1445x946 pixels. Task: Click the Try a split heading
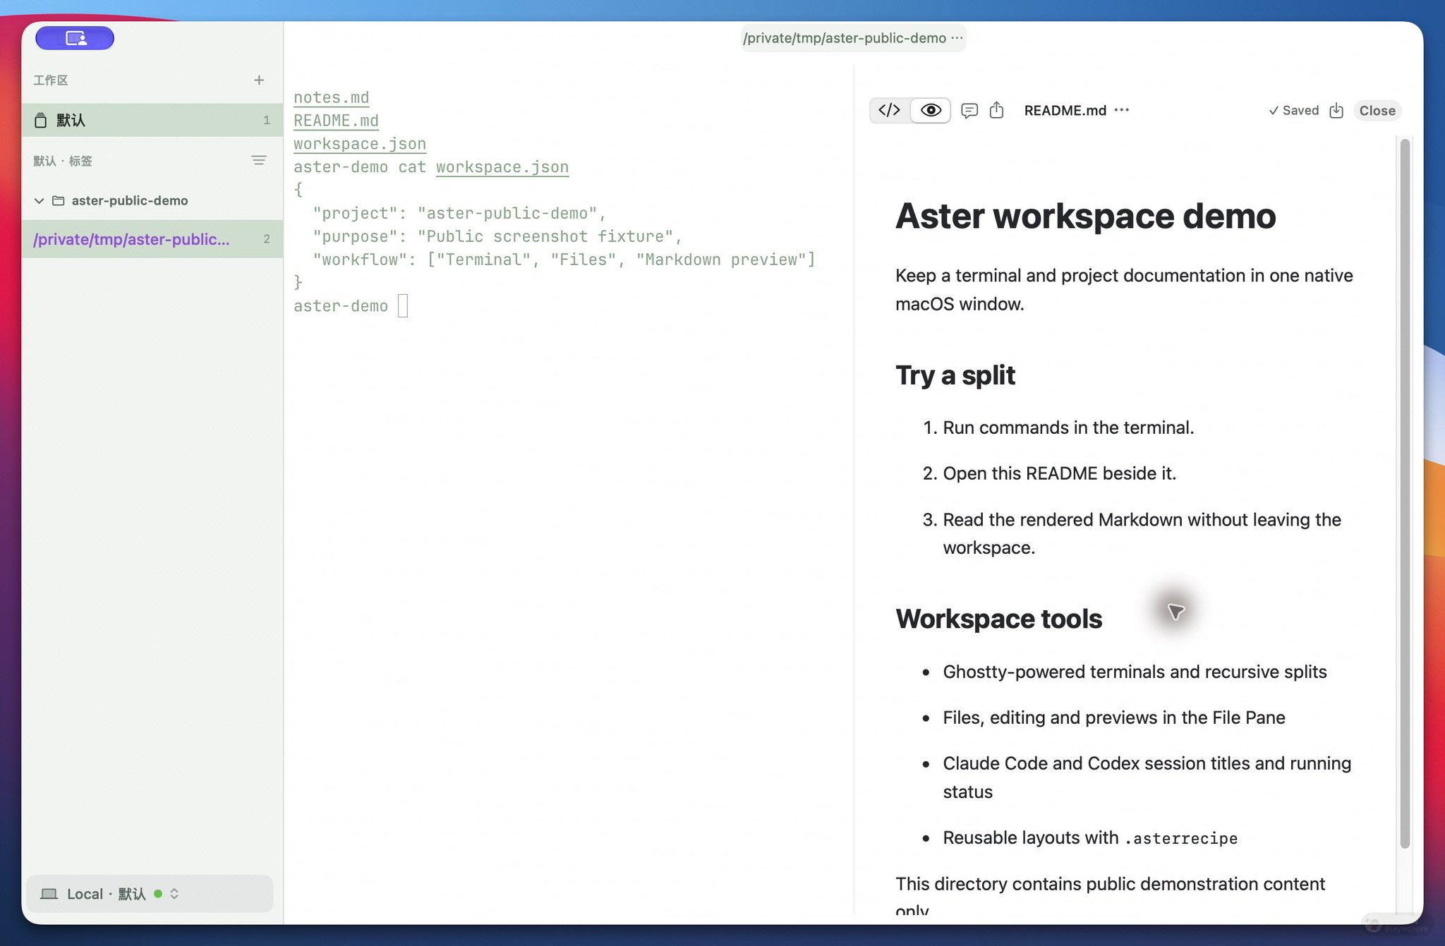pos(955,375)
